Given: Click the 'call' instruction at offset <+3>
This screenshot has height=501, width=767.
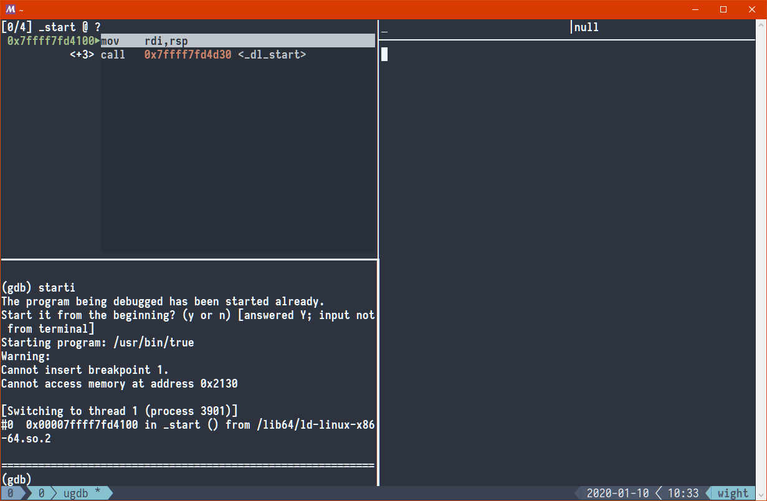Looking at the screenshot, I should pyautogui.click(x=113, y=55).
